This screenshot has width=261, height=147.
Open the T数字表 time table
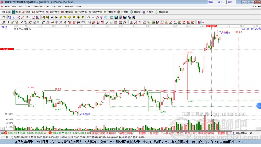(110, 12)
